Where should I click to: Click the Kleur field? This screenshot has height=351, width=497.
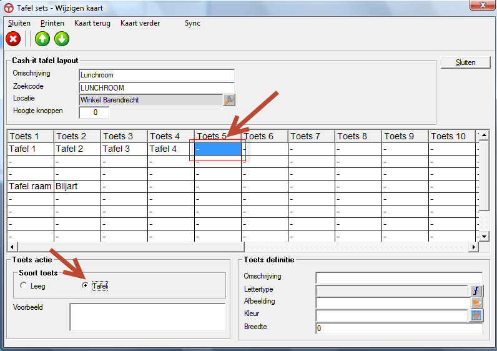click(391, 315)
